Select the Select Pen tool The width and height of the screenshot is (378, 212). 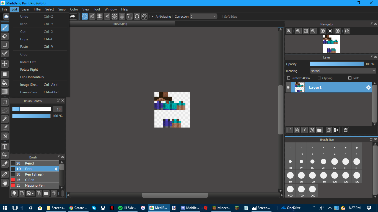(x=5, y=128)
